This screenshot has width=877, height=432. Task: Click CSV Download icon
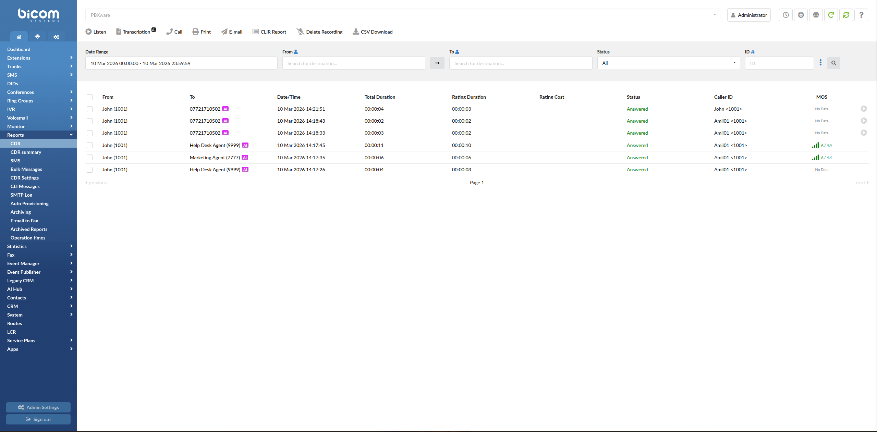coord(356,32)
